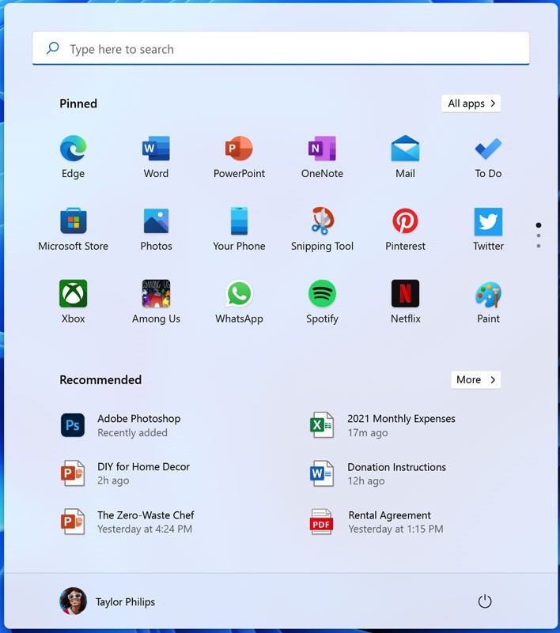Screen dimensions: 560x633
Task: Click the Taylor Philips account name
Action: click(125, 602)
